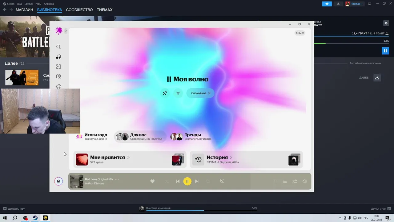Go to Steam СООБЩЕСТВО tab
The height and width of the screenshot is (222, 394).
tap(79, 10)
